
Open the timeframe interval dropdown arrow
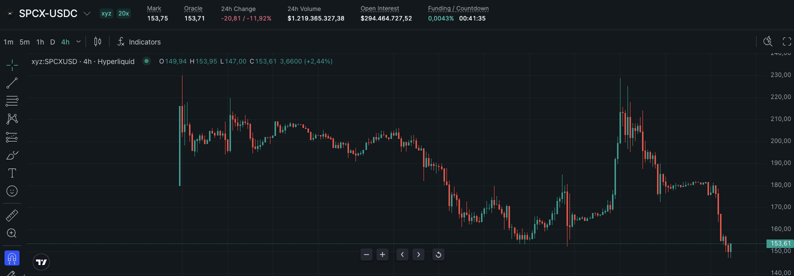point(78,42)
